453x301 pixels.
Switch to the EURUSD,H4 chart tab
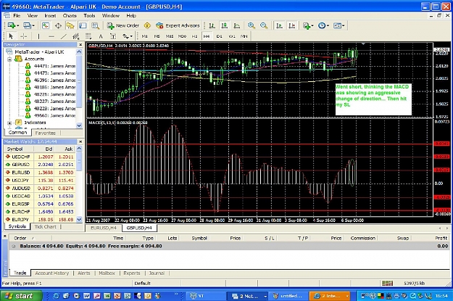(104, 228)
